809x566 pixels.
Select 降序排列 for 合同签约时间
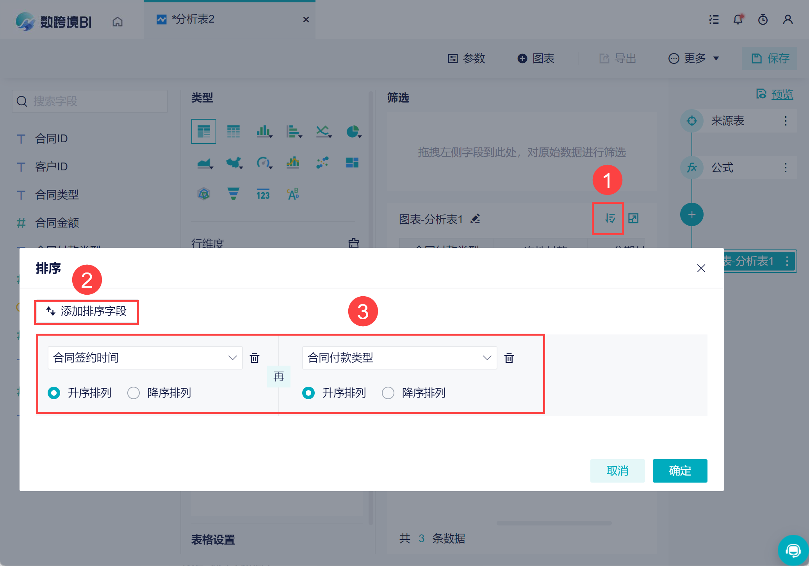click(134, 393)
